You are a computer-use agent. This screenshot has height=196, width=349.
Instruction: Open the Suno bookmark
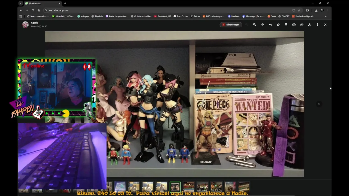point(272,16)
